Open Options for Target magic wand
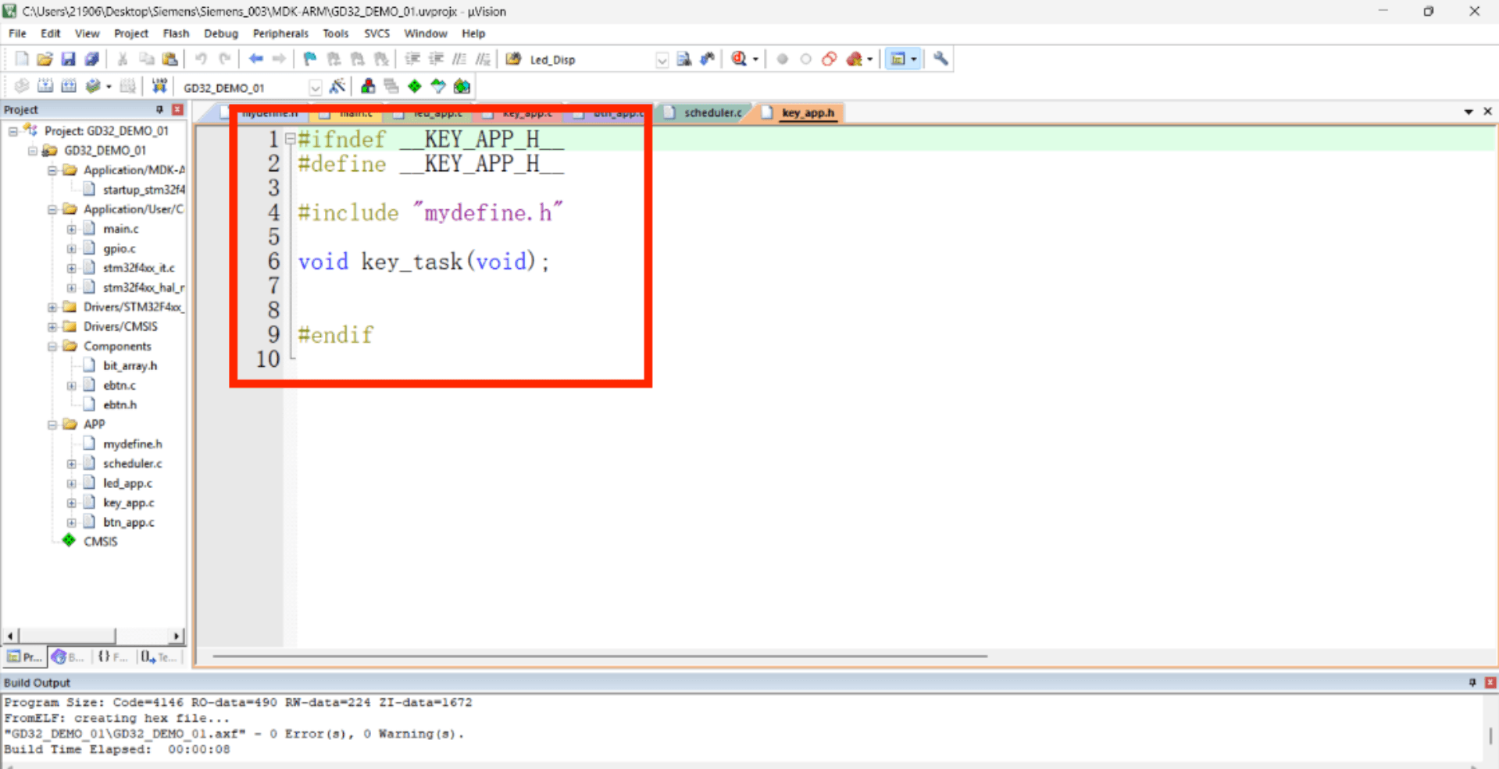The width and height of the screenshot is (1499, 769). click(337, 87)
